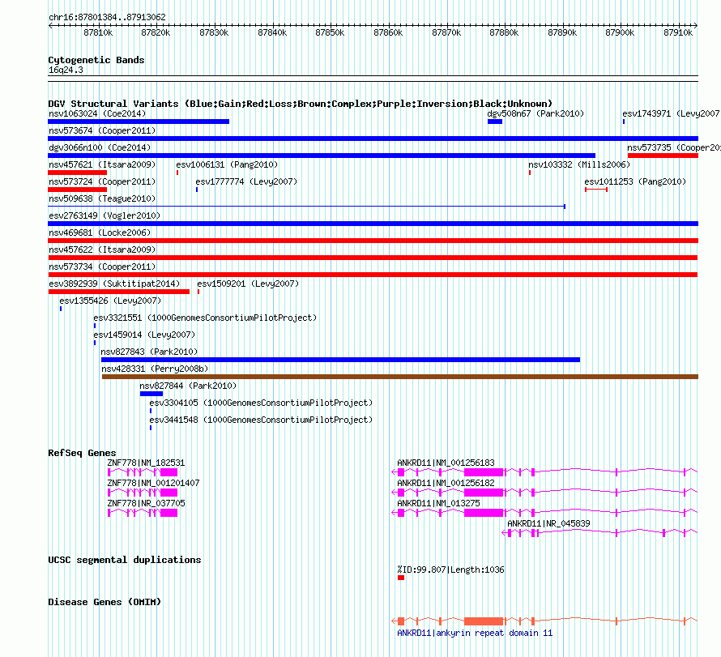Select the ZNF778|NM_001201407 transcript label

pos(153,483)
